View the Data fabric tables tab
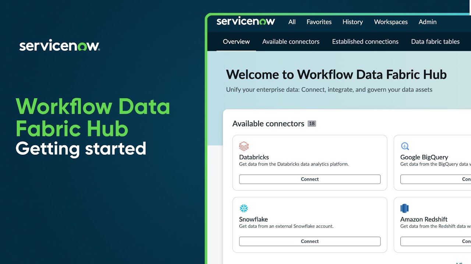This screenshot has width=471, height=264. point(435,41)
